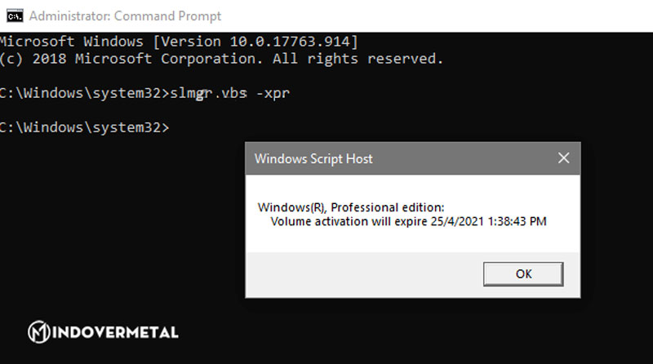The image size is (653, 364).
Task: Click the grey footer area beside OK
Action: [359, 274]
